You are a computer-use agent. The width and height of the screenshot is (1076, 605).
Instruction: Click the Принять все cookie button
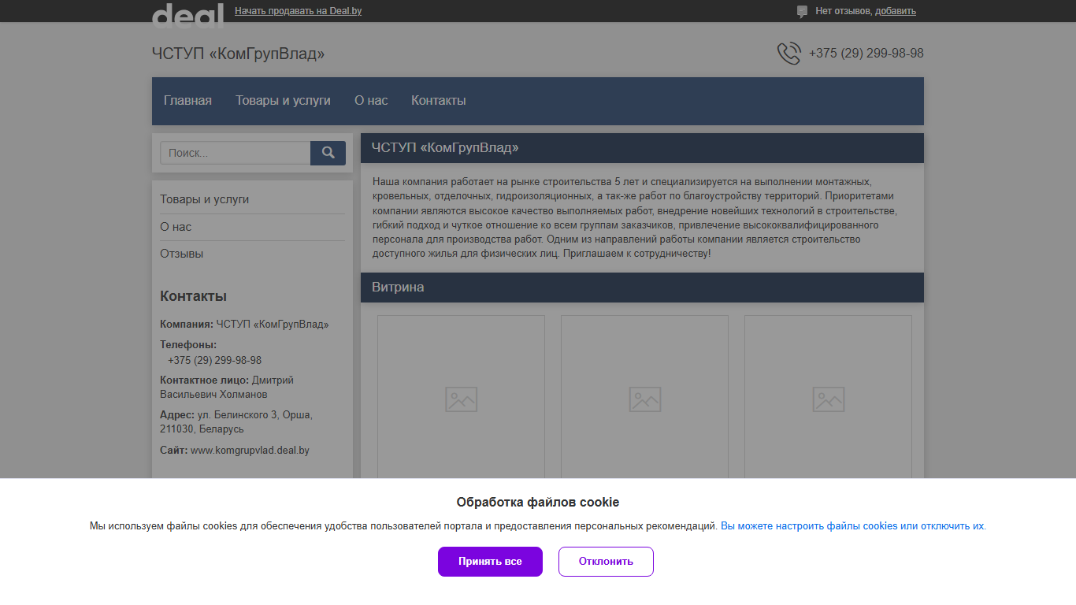[490, 562]
